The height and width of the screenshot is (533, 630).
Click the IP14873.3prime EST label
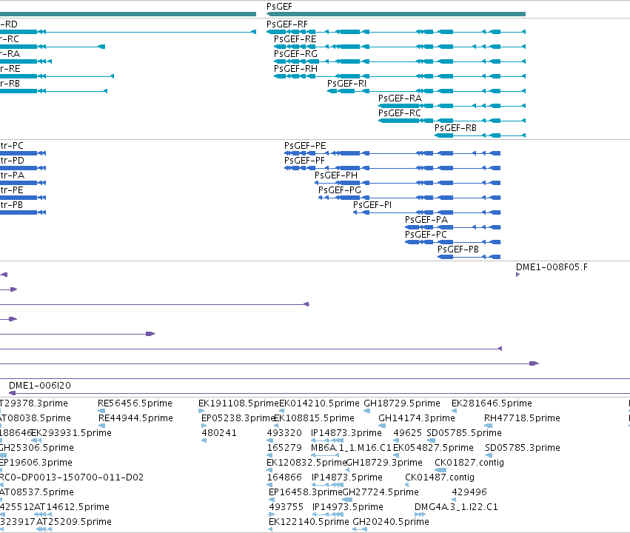pyautogui.click(x=346, y=433)
